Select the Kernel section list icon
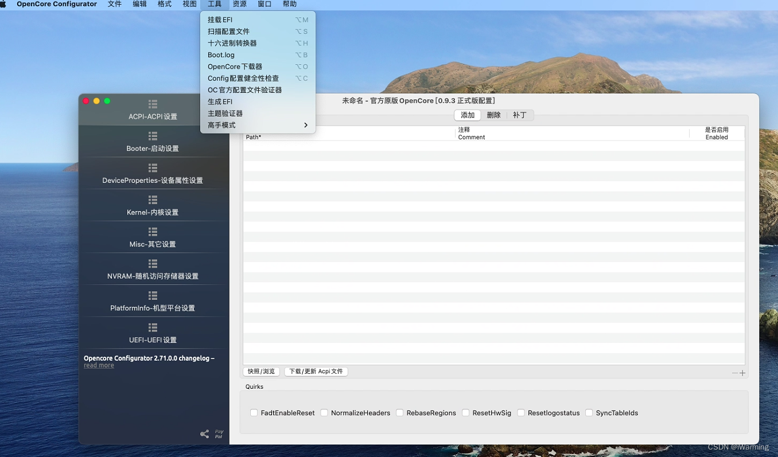 pos(153,200)
